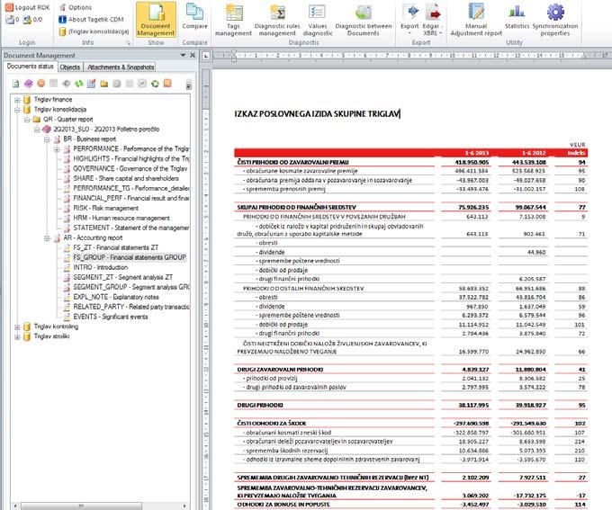Image resolution: width=612 pixels, height=510 pixels.
Task: Run Values diagnostic
Action: (318, 20)
